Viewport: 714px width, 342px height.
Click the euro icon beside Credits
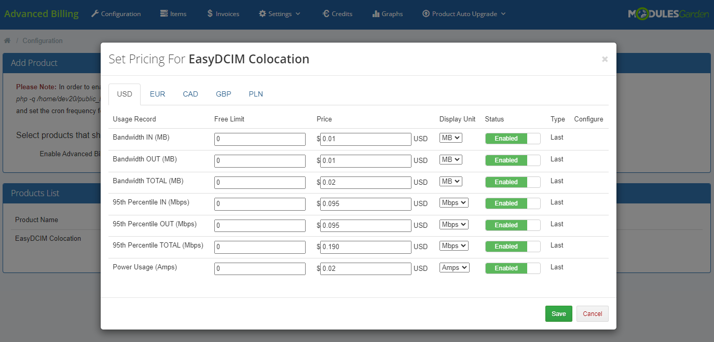(x=326, y=13)
